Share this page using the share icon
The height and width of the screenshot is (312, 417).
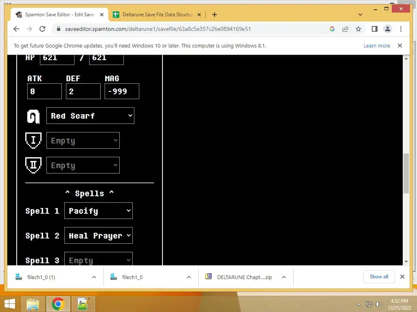pyautogui.click(x=345, y=29)
